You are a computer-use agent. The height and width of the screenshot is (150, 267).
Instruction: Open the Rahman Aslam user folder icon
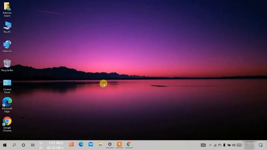pos(7,9)
